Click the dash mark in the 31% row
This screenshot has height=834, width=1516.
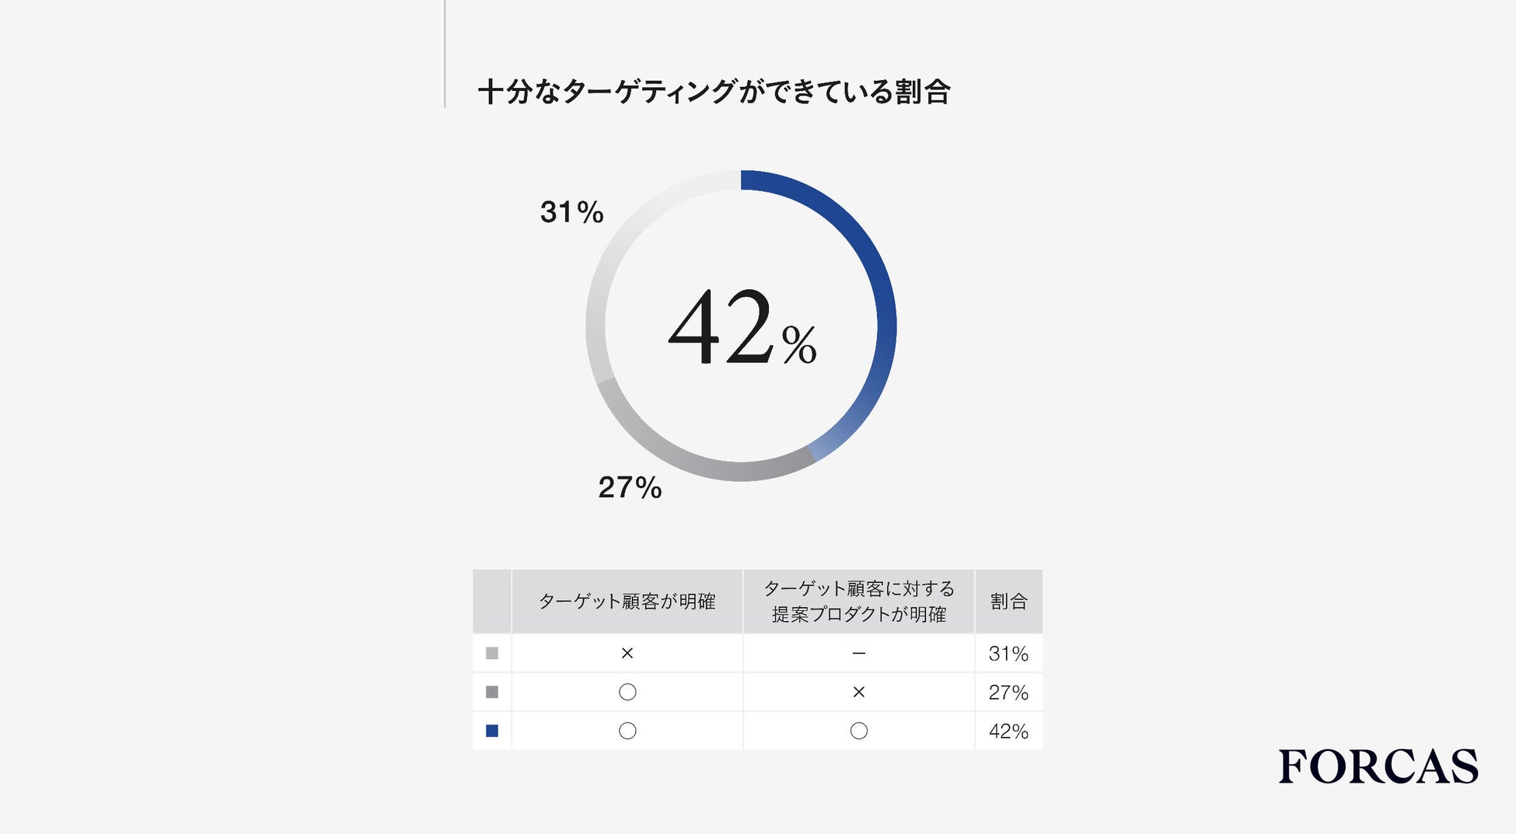(858, 654)
